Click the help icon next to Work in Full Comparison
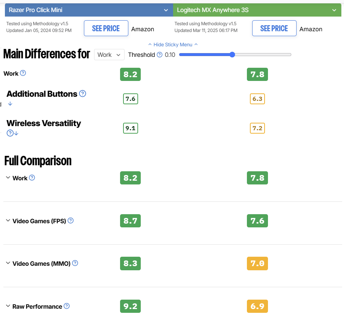Viewport: 344px width, 329px height. click(32, 178)
